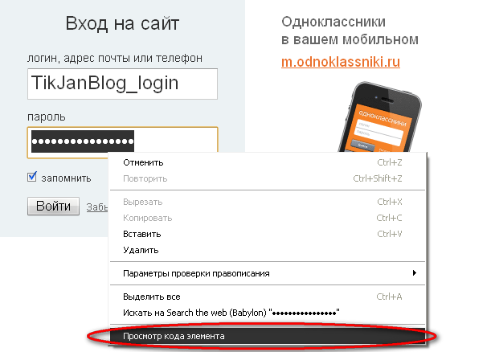Choose 'Удалить' in the context menu
The image size is (491, 352).
coord(268,250)
